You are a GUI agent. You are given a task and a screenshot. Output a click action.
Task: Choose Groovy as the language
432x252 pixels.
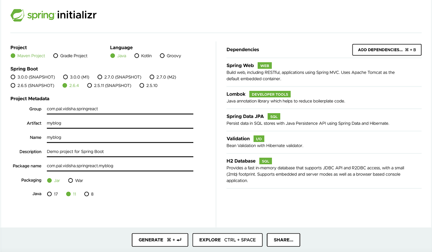(163, 56)
